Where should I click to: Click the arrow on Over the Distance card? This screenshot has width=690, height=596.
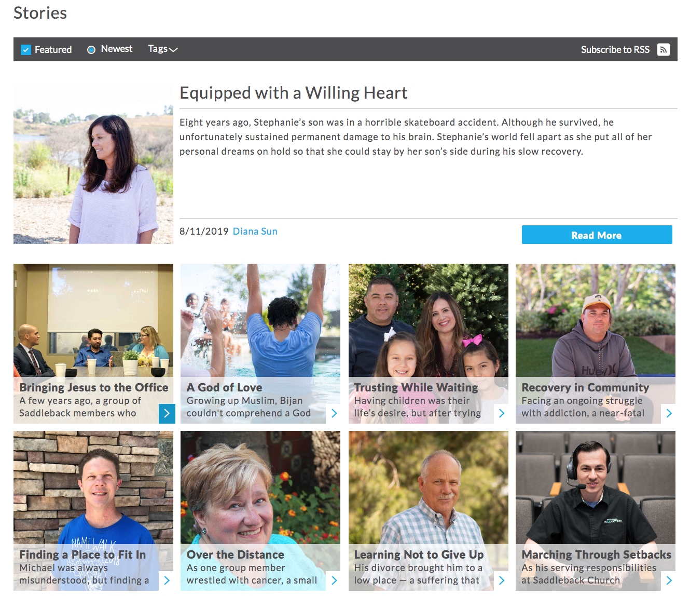click(334, 580)
